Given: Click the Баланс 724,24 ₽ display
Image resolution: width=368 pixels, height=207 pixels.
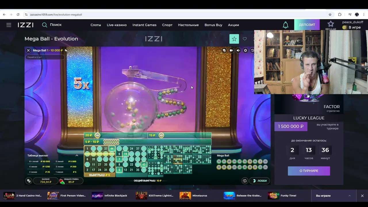Looking at the screenshot, I should [x=46, y=181].
